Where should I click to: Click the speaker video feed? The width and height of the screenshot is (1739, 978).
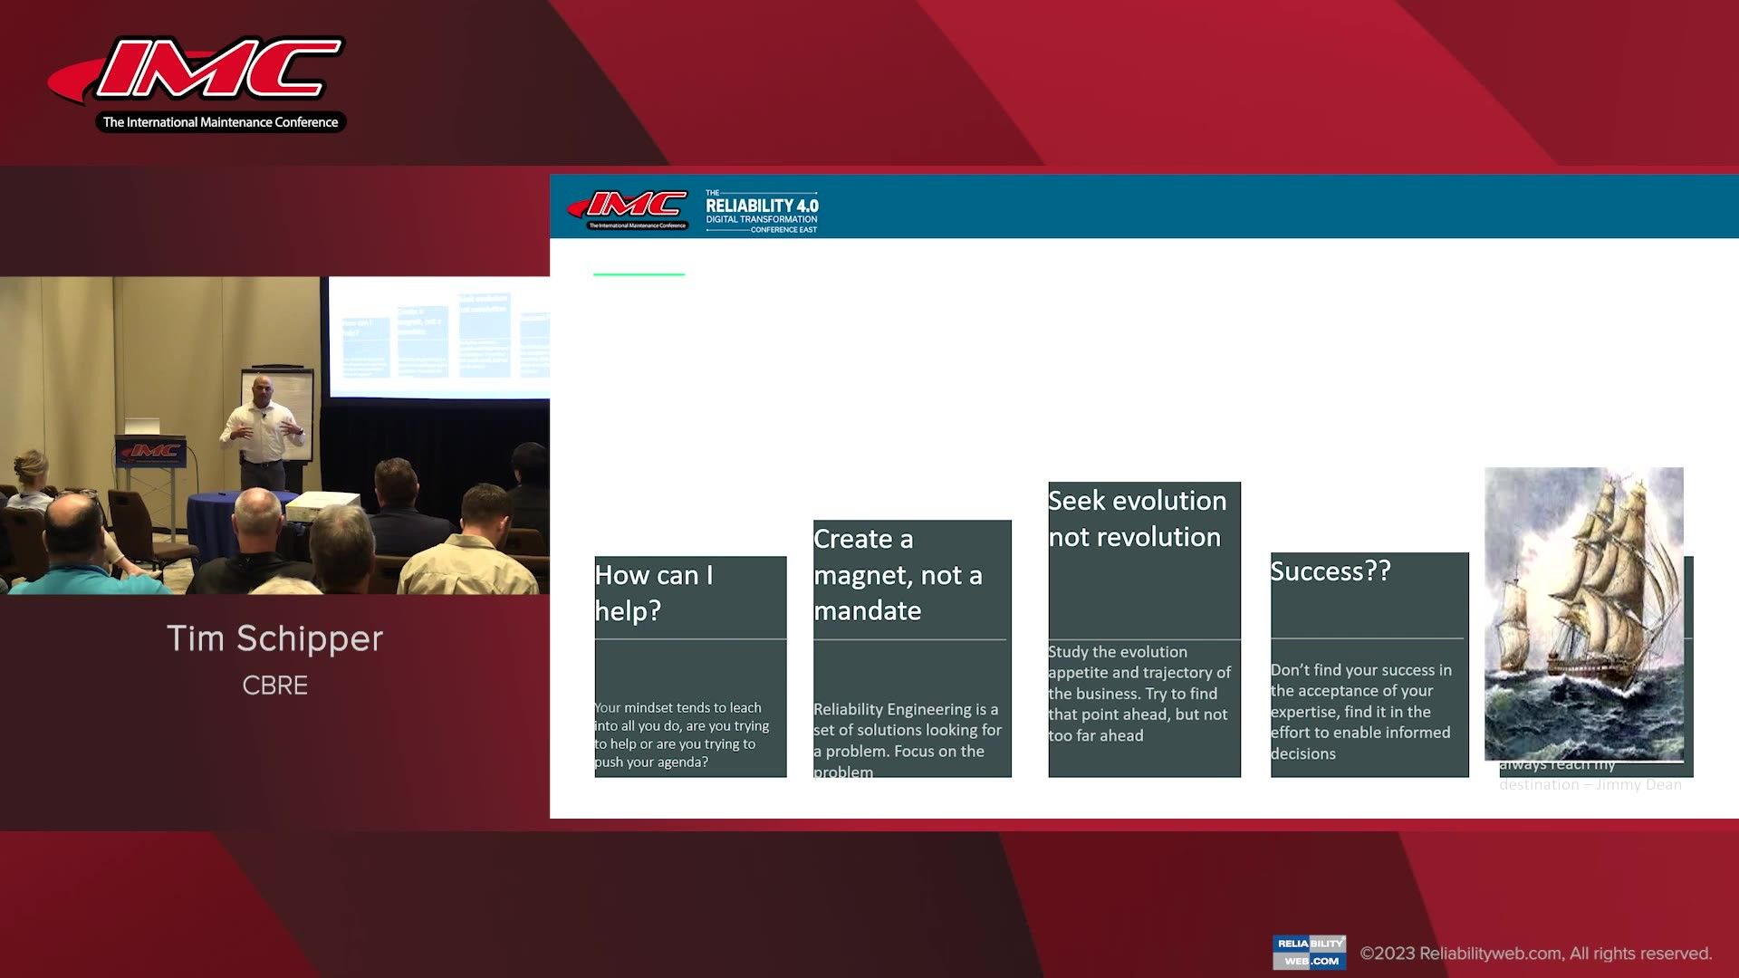tap(274, 435)
